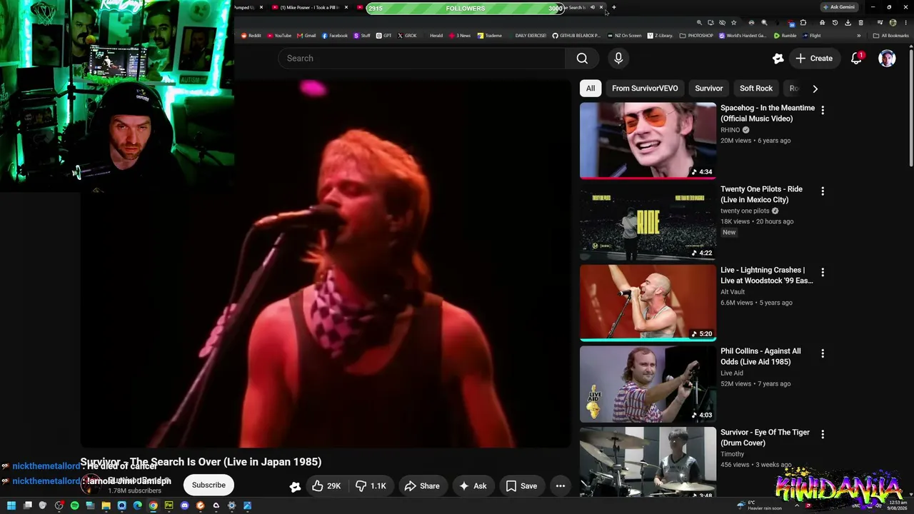Screen dimensions: 914x514
Task: Open the Phil Collins Live Aid thumbnail
Action: 648,383
